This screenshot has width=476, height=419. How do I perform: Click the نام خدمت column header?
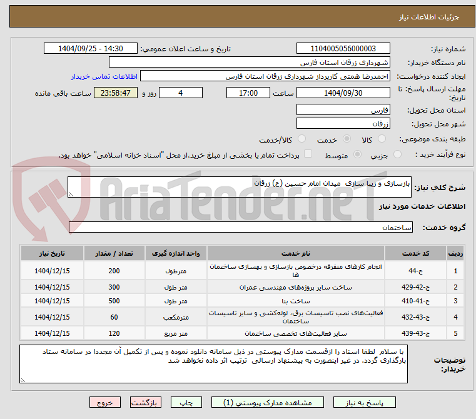[296, 253]
